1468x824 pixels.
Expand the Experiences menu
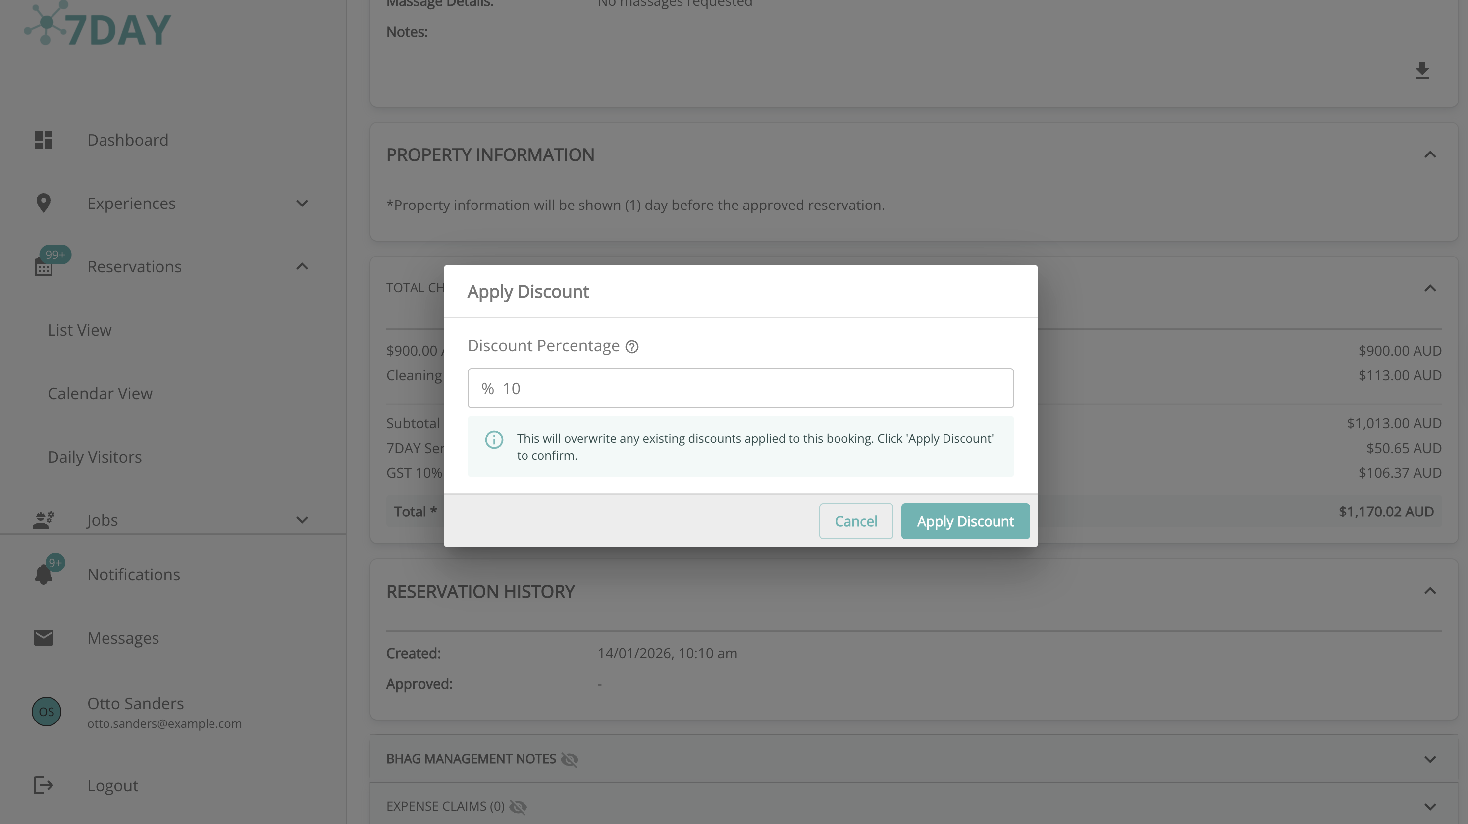(303, 203)
